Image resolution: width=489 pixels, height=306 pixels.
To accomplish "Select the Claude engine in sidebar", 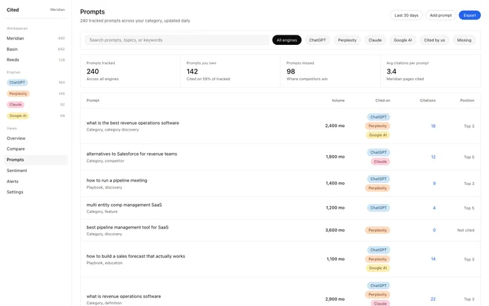I will coord(16,105).
